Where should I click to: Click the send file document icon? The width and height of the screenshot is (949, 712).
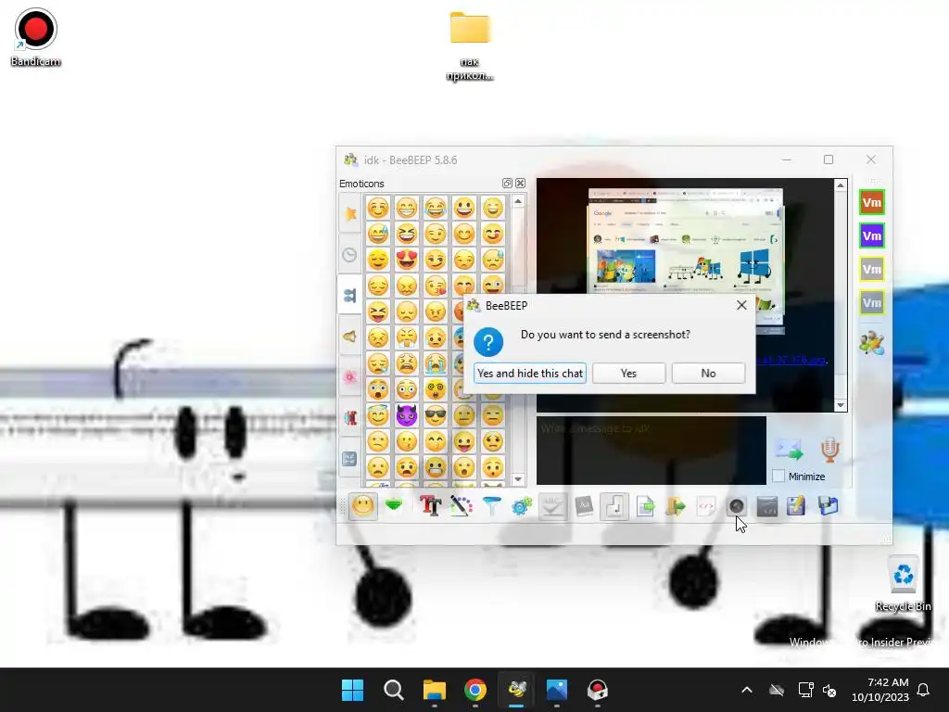point(645,505)
